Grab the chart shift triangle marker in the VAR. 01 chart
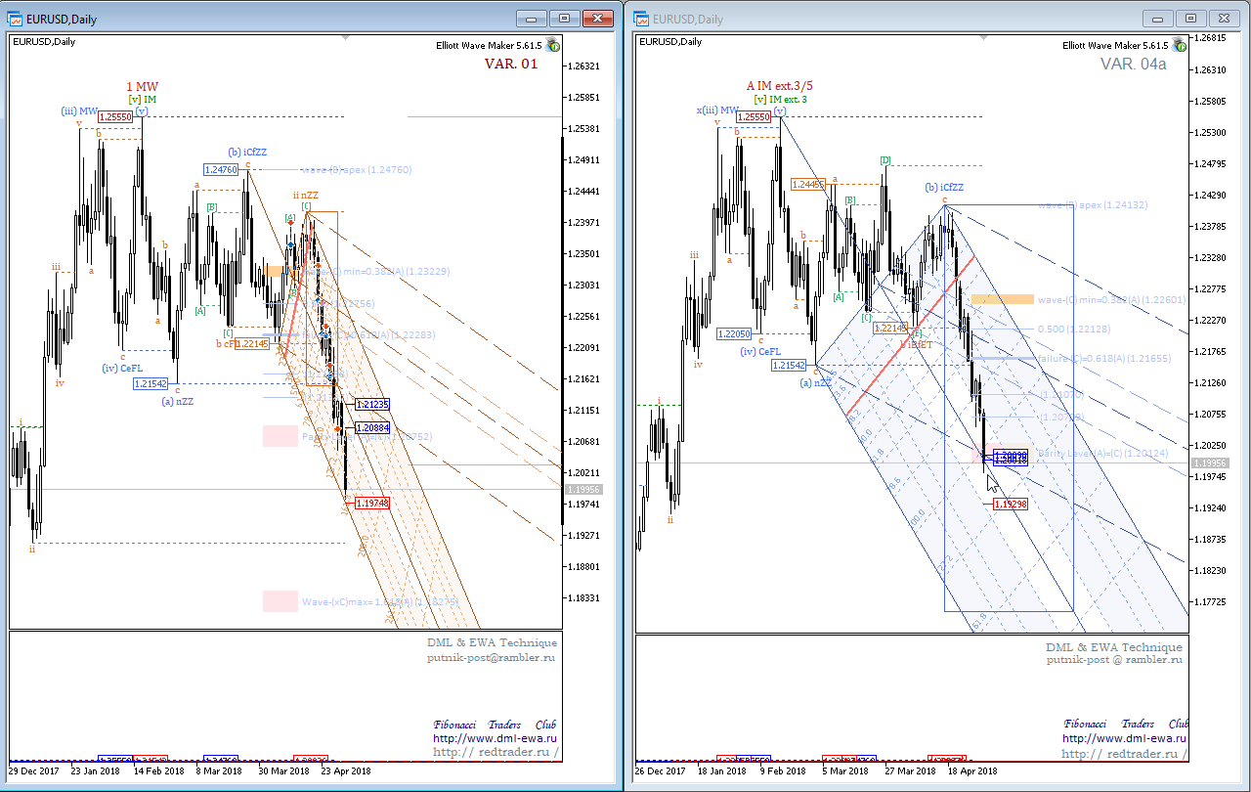This screenshot has height=792, width=1251. tap(345, 38)
